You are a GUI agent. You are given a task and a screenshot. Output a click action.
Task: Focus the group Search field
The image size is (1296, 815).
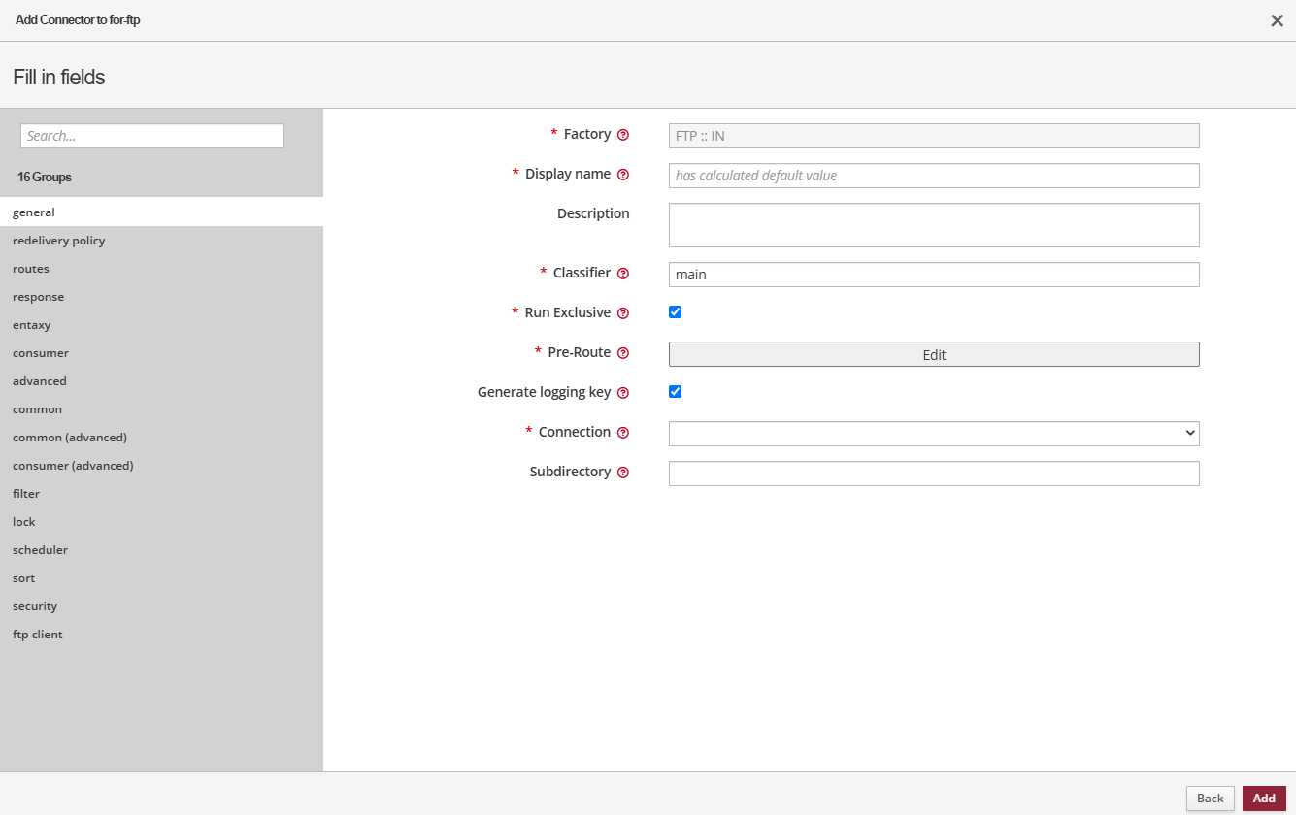152,136
